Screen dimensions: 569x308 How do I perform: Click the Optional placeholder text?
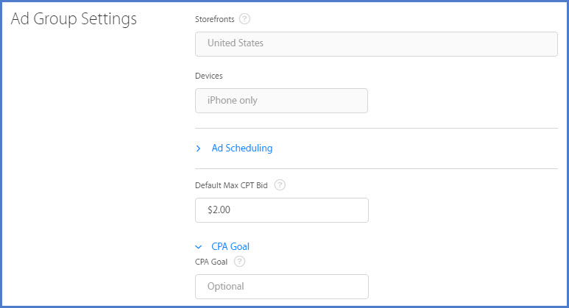pos(225,286)
